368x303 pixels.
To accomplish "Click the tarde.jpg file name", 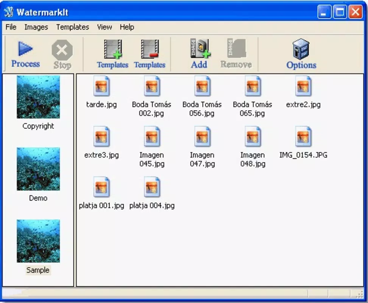I will (101, 105).
